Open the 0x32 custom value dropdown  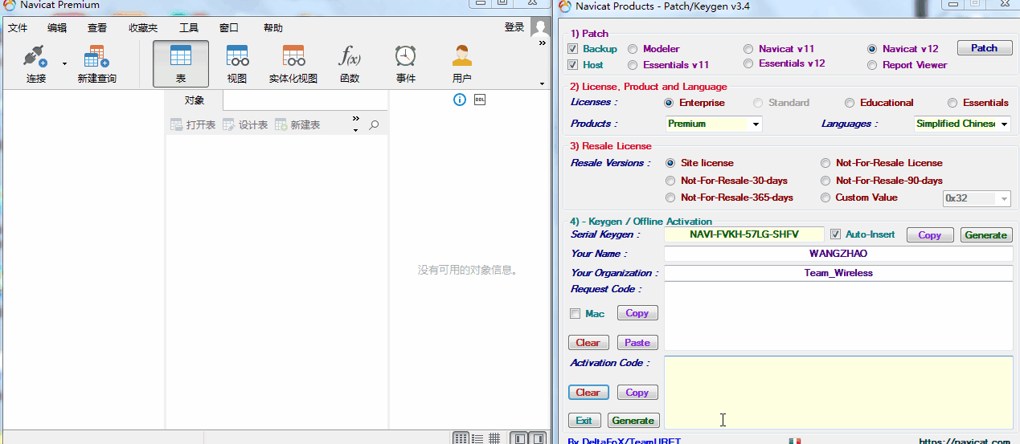977,198
